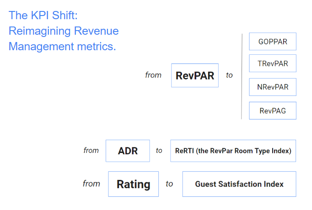Select the Guest Satisfaction Index box
Screen dimensions: 312x210
[x=239, y=184]
